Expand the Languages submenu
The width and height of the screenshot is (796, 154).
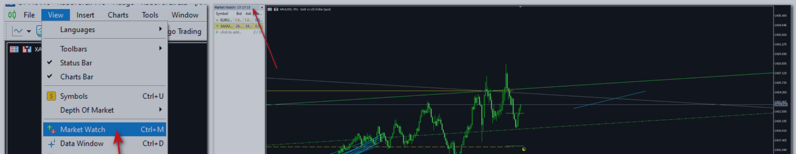pos(104,30)
